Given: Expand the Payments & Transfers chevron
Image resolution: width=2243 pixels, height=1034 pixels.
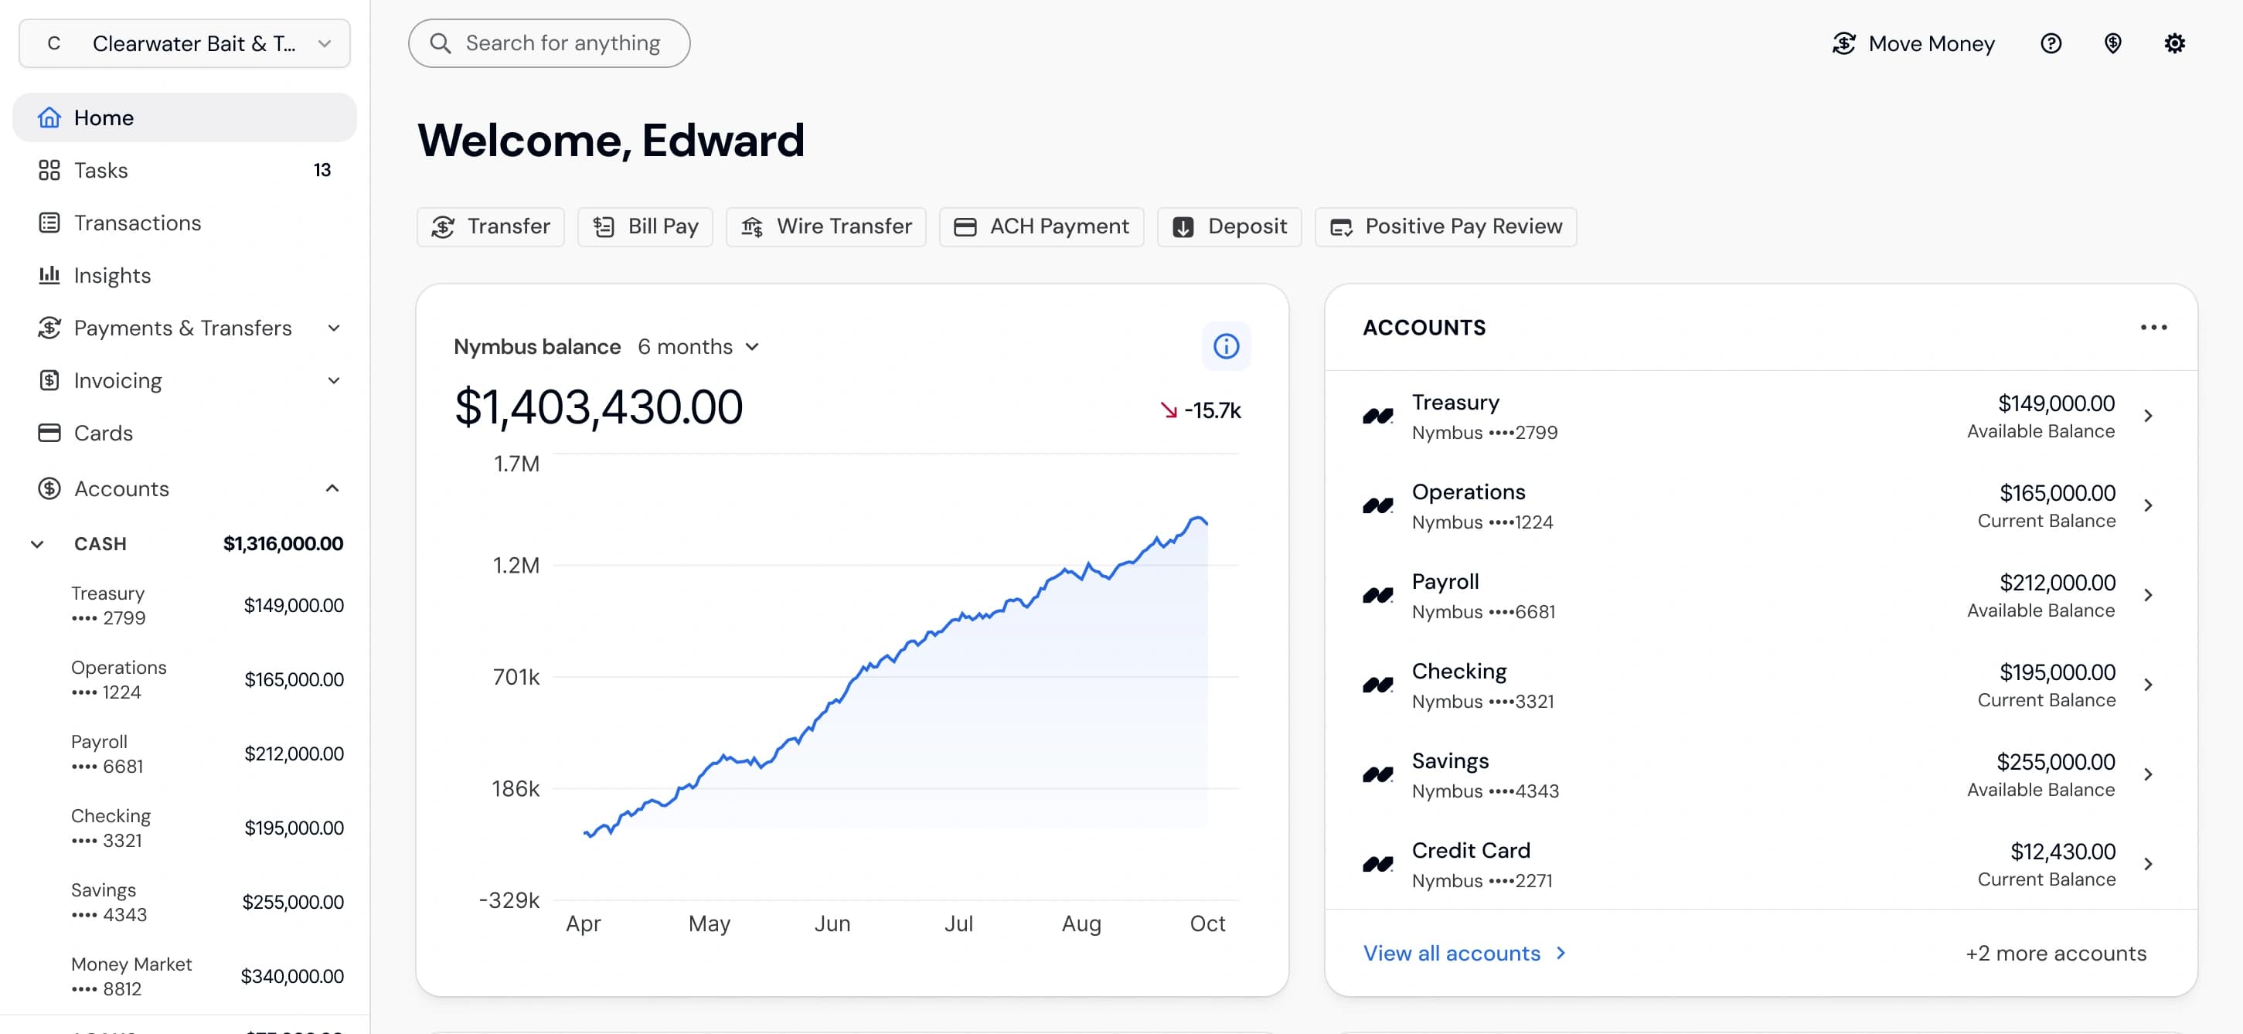Looking at the screenshot, I should pyautogui.click(x=333, y=328).
